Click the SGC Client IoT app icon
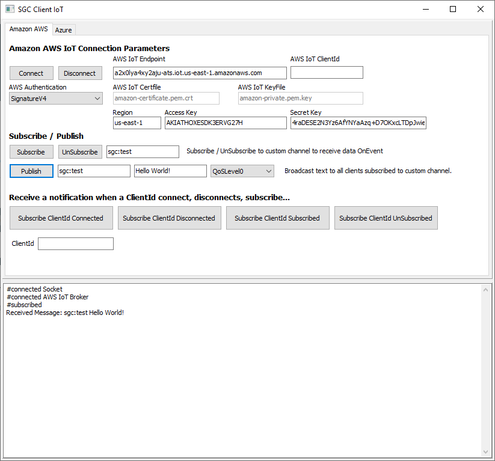The width and height of the screenshot is (495, 461). (x=10, y=9)
